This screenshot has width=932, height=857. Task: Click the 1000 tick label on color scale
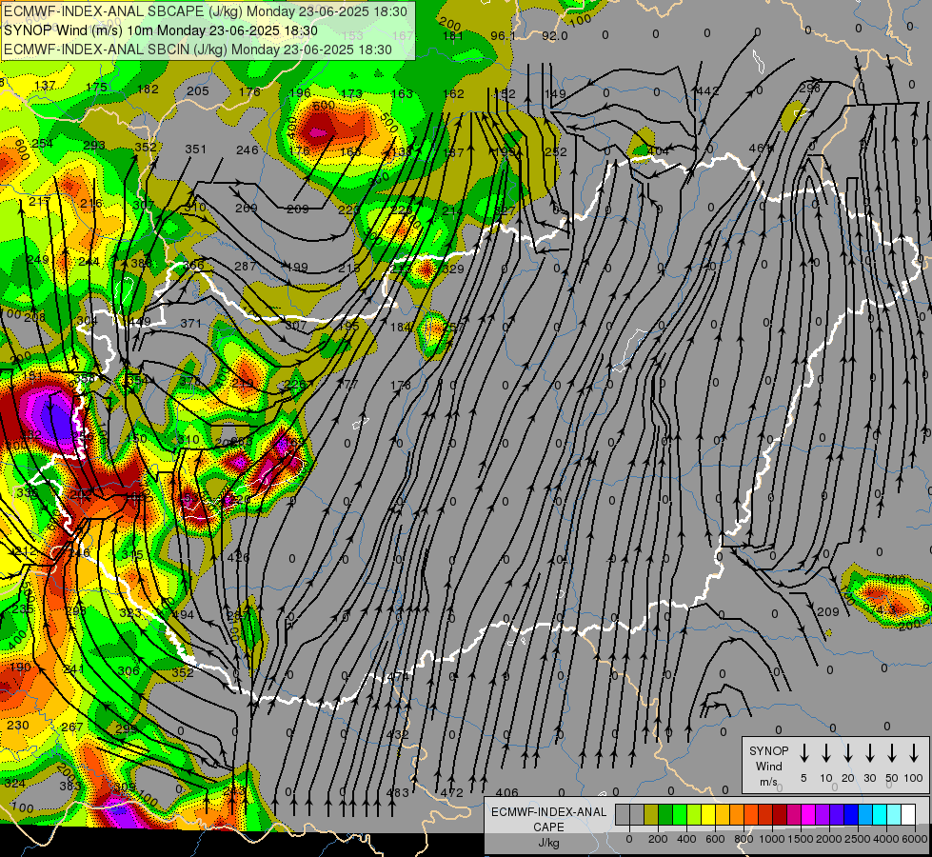click(772, 839)
